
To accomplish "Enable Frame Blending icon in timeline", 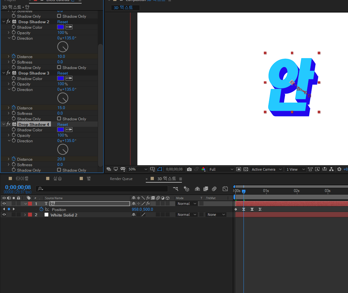I will (206, 189).
